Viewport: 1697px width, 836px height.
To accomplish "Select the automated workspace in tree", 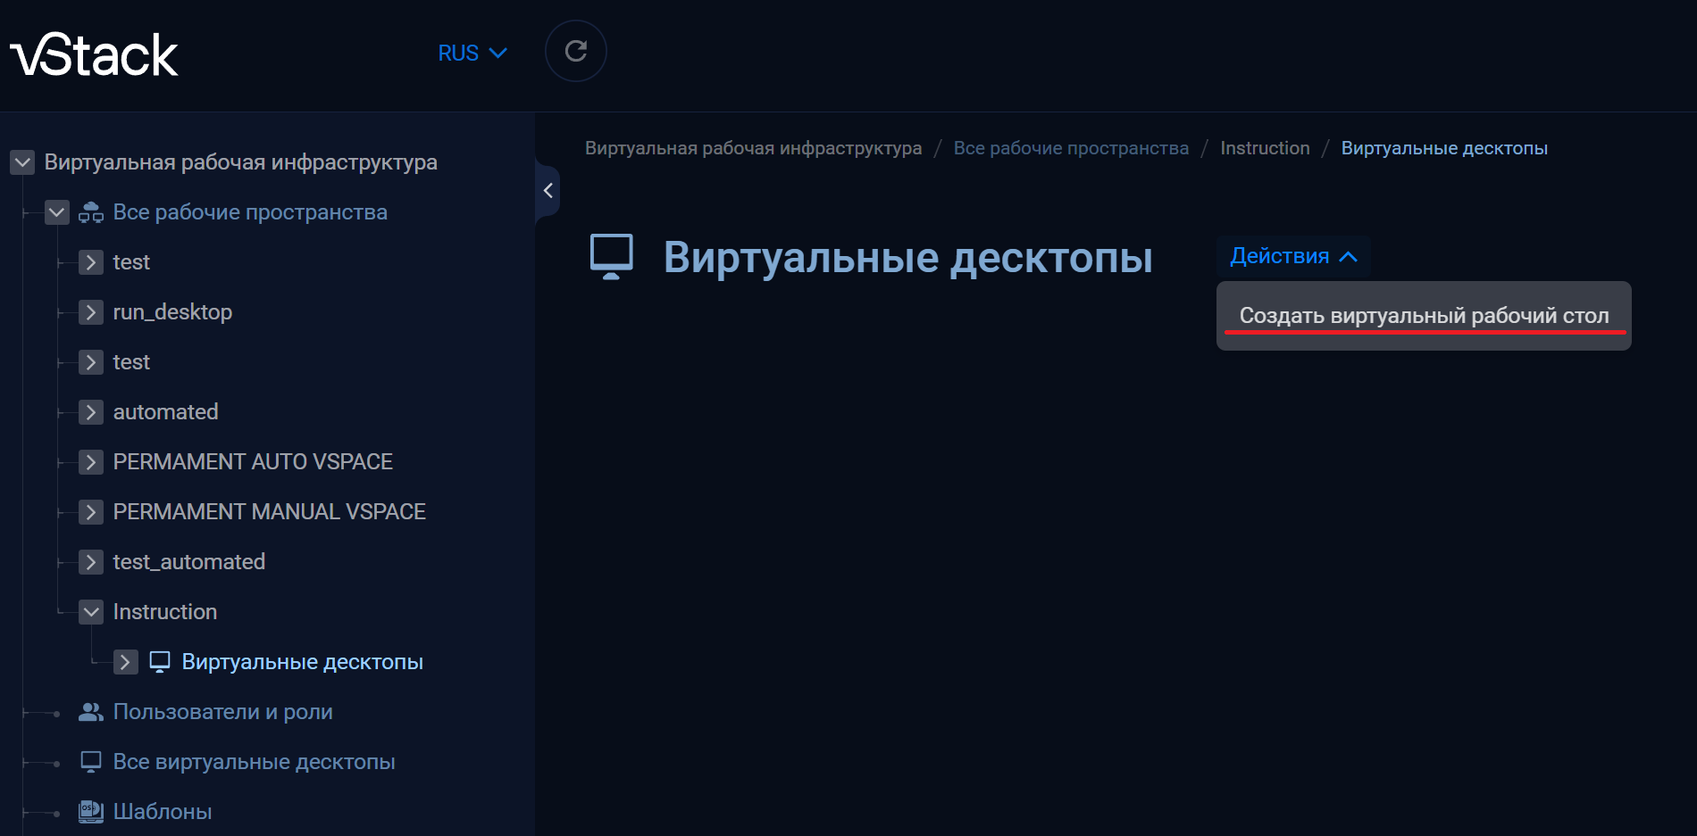I will pos(165,412).
